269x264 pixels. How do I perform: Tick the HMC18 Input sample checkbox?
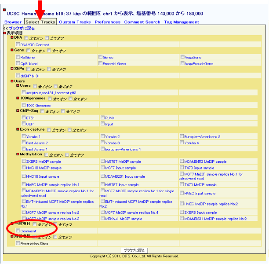point(24,176)
